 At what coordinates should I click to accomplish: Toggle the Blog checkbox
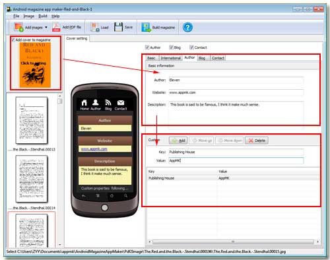tap(171, 48)
